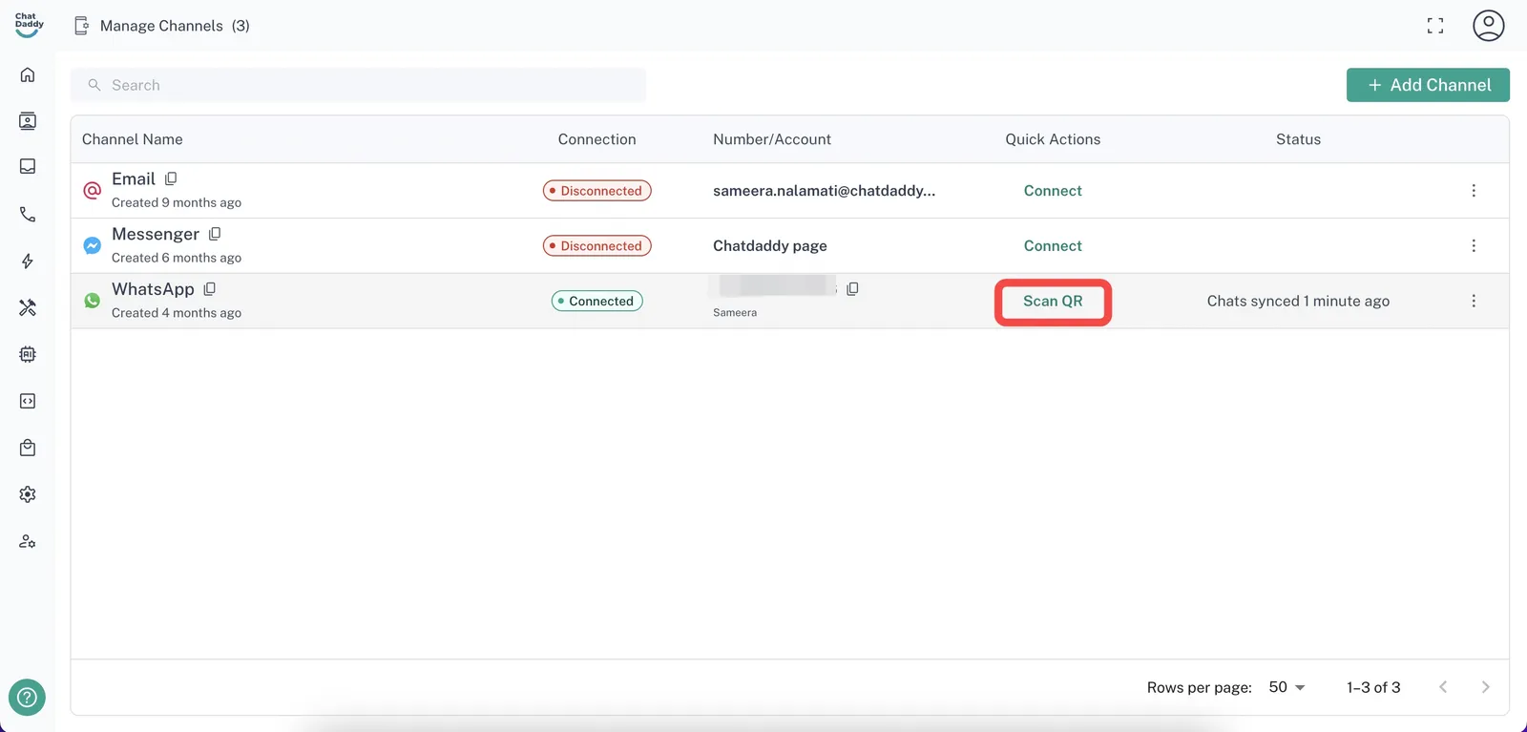The height and width of the screenshot is (732, 1527).
Task: Open the WhatsApp row three-dot menu
Action: [1473, 301]
